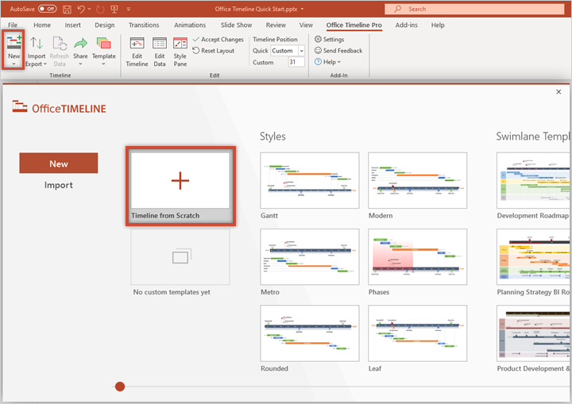Click Edit Timeline in the ribbon
The image size is (572, 404).
pyautogui.click(x=137, y=52)
